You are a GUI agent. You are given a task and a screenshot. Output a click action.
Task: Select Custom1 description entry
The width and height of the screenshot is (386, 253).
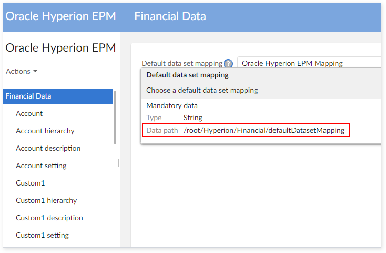pos(49,218)
